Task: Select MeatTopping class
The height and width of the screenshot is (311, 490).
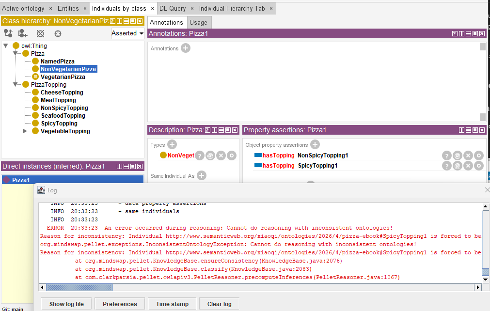Action: click(58, 100)
